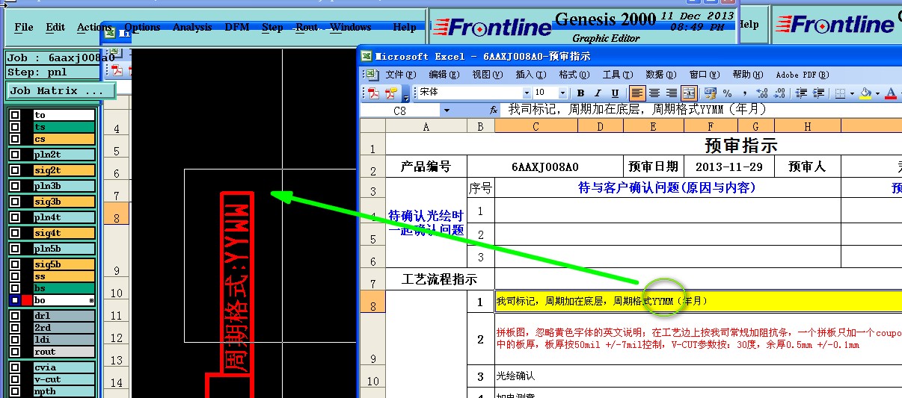Click Increase Indent icon

817,93
